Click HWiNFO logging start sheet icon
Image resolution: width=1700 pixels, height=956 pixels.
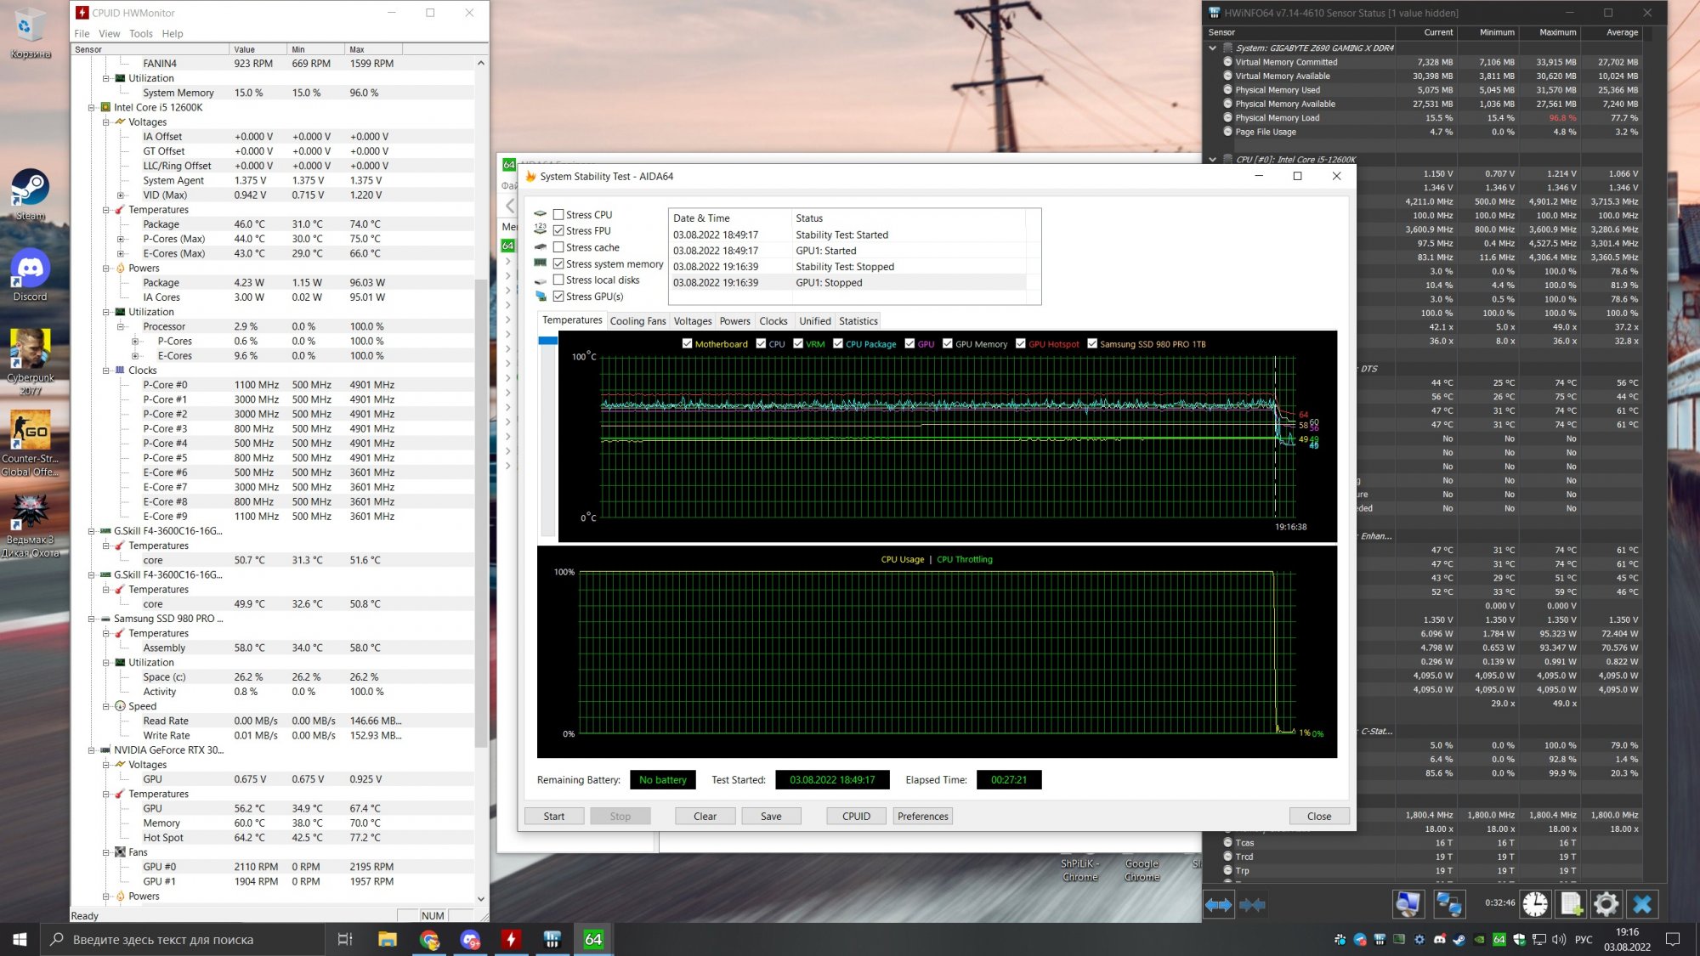pos(1571,904)
